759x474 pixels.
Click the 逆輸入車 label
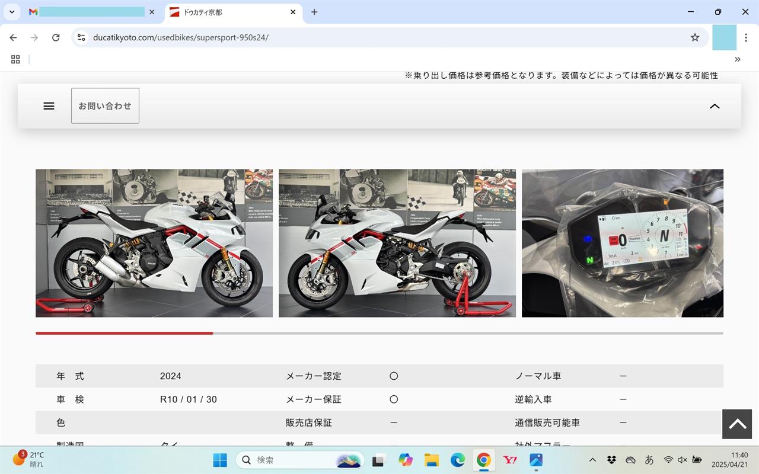(534, 399)
